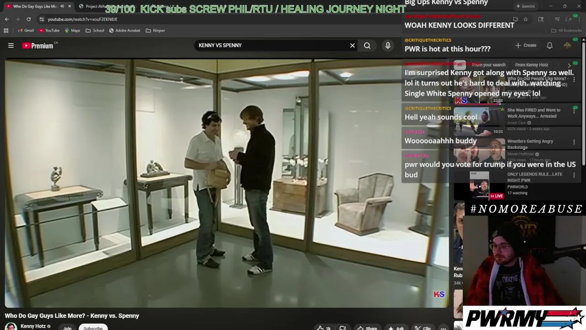
Task: Ask about this video
Action: tap(396, 328)
